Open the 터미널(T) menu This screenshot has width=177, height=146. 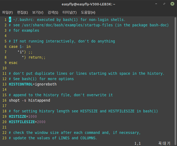click(x=70, y=12)
